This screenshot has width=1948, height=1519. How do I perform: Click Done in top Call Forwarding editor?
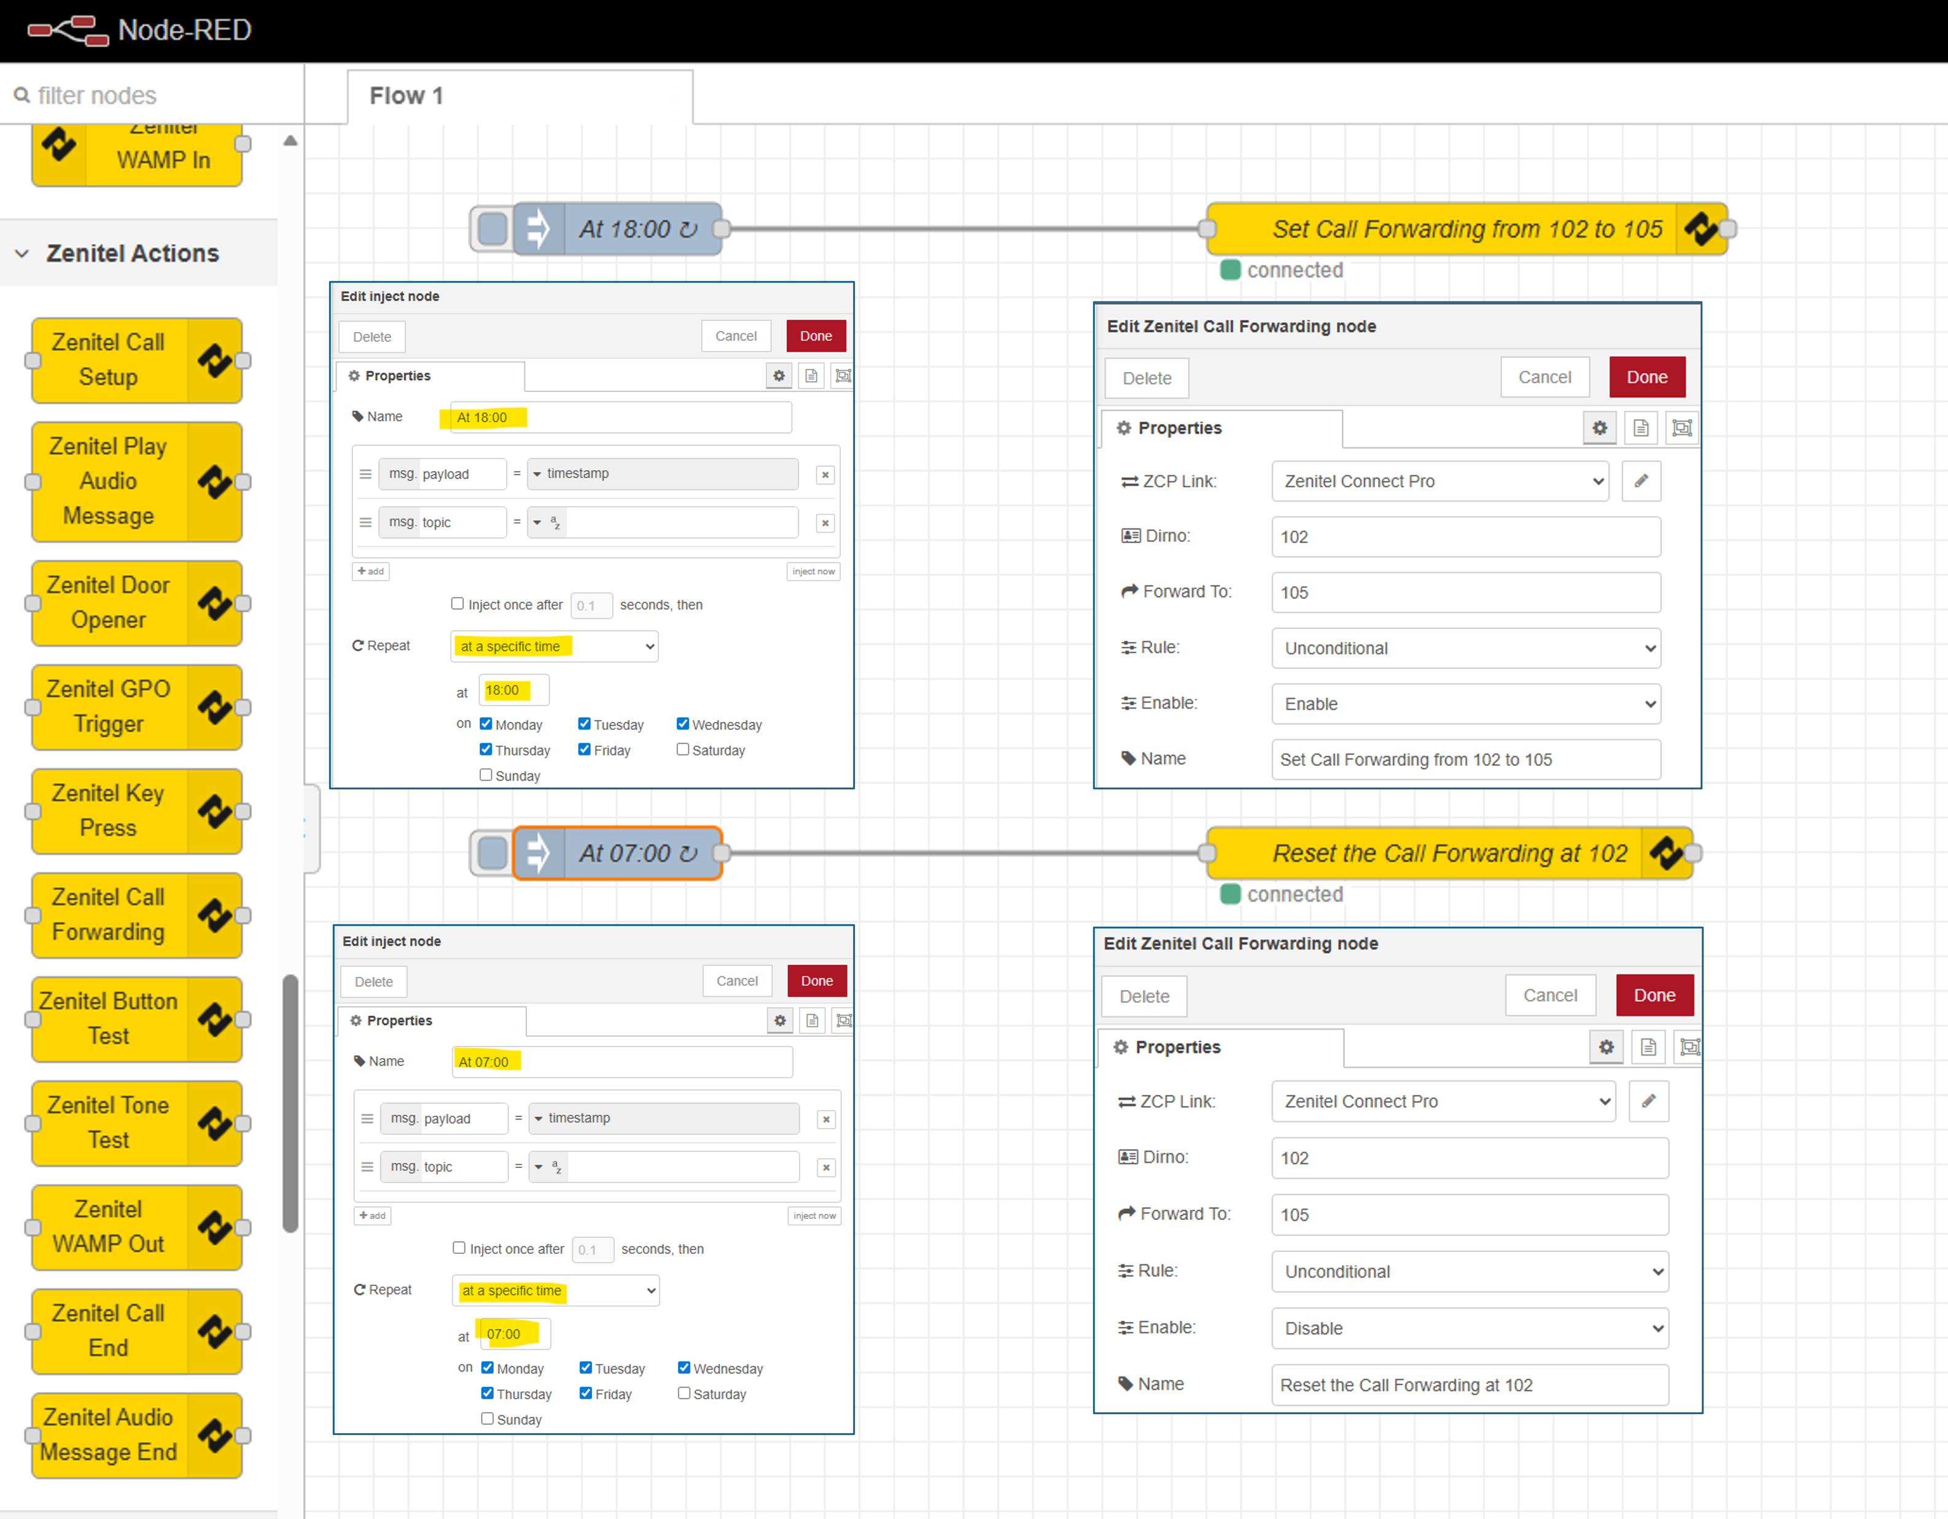1646,377
